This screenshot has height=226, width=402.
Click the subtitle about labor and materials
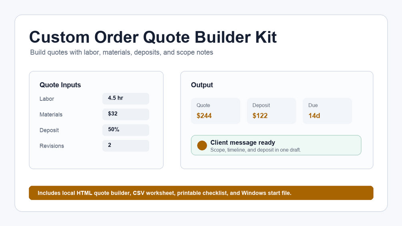click(122, 52)
